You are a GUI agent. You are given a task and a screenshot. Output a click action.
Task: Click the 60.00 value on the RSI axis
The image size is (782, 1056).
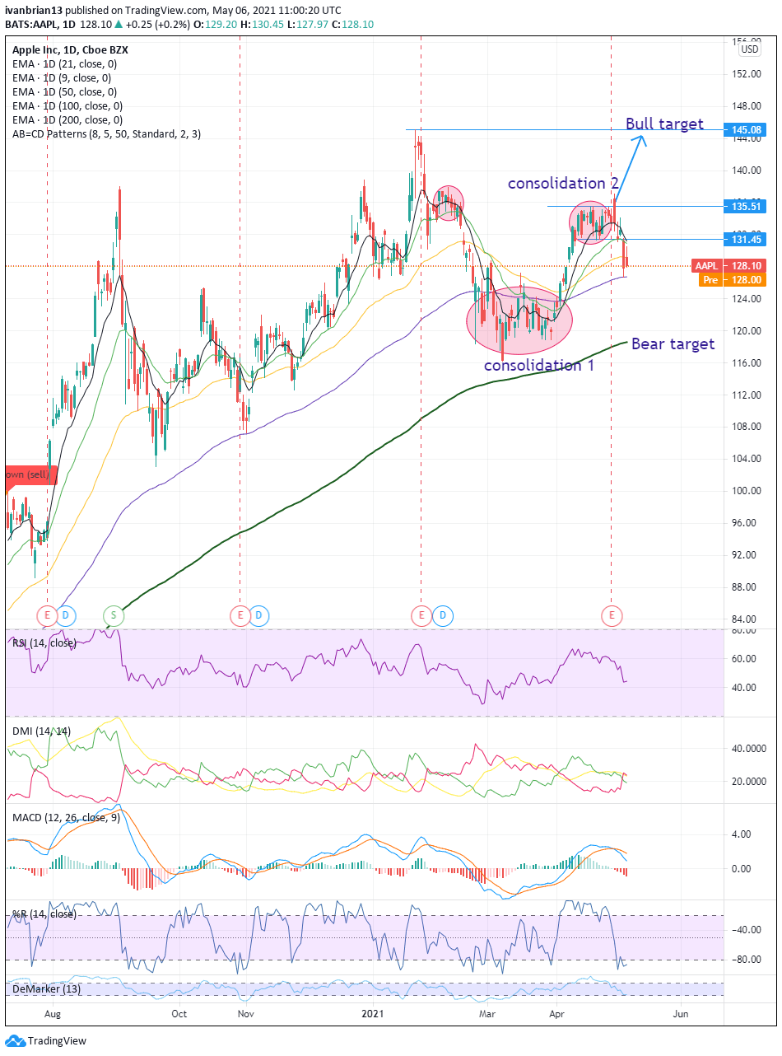point(746,658)
